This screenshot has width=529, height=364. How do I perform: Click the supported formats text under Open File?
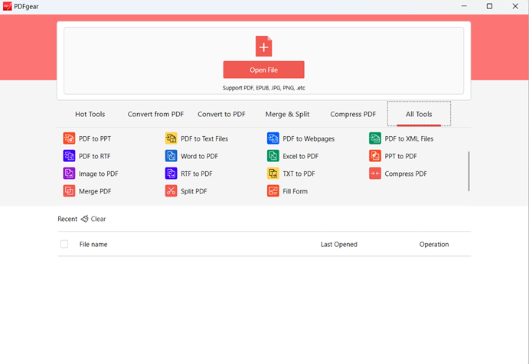264,88
